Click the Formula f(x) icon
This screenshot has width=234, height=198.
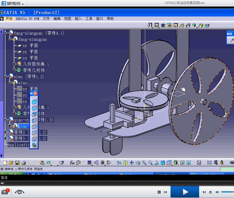point(72,163)
